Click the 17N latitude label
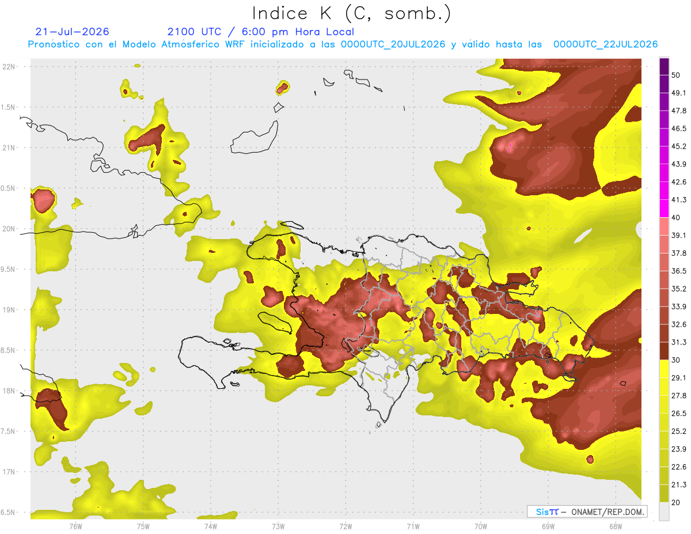This screenshot has width=691, height=534. click(x=9, y=472)
